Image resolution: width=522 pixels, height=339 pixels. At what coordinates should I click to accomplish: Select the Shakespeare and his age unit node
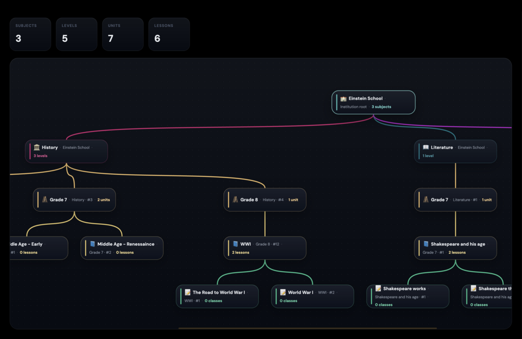[x=455, y=248]
